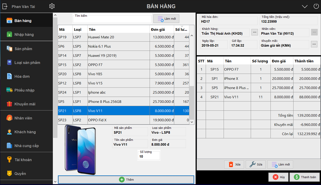Select OPPO Fid X row
321x185 pixels.
(124, 120)
